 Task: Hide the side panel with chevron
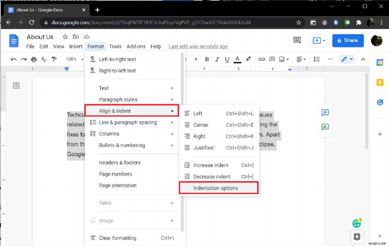[380, 236]
